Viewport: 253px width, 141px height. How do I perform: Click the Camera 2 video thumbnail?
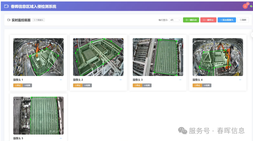pos(98,57)
